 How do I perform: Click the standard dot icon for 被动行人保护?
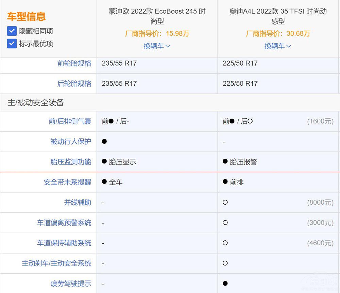(x=104, y=141)
